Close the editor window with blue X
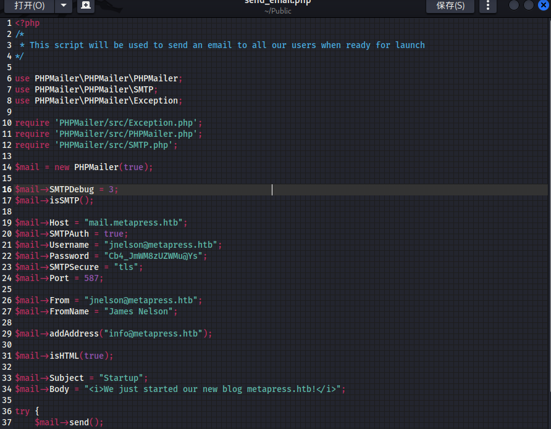This screenshot has width=551, height=429. click(x=543, y=6)
